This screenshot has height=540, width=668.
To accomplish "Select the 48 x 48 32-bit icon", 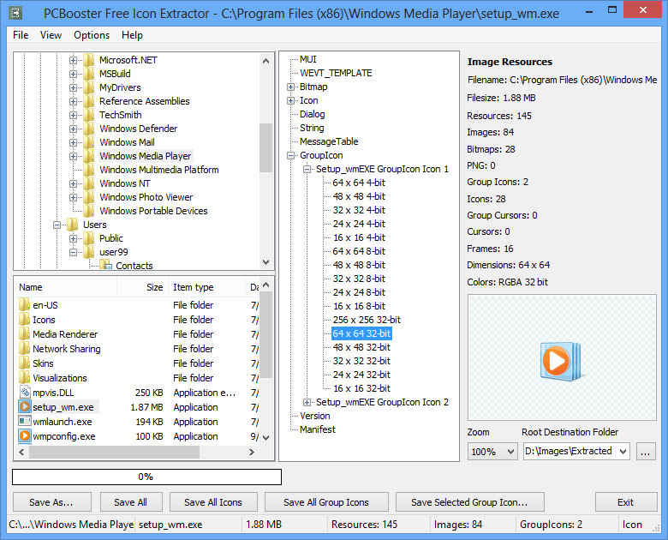I will (x=361, y=347).
